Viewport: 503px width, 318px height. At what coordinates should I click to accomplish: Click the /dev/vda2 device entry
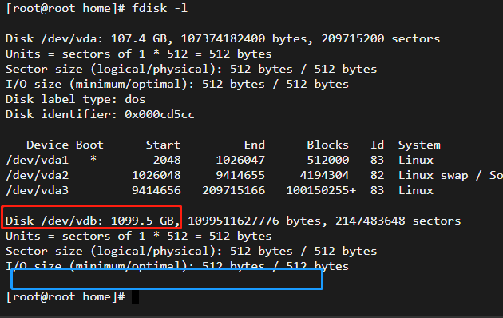coord(38,175)
